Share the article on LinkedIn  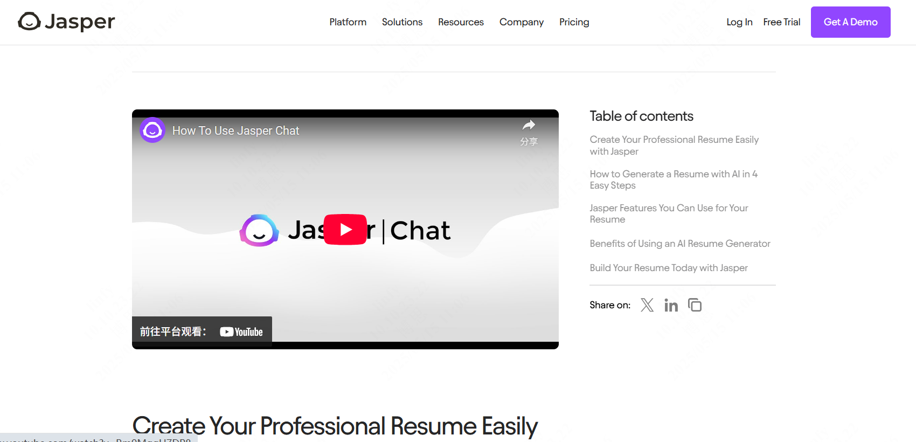[671, 305]
